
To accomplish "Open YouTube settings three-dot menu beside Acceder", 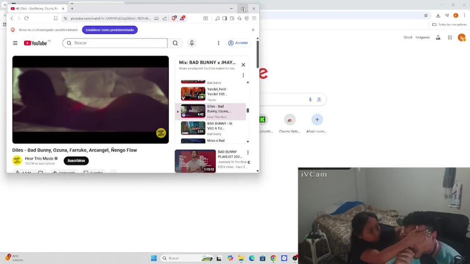I will [x=219, y=43].
